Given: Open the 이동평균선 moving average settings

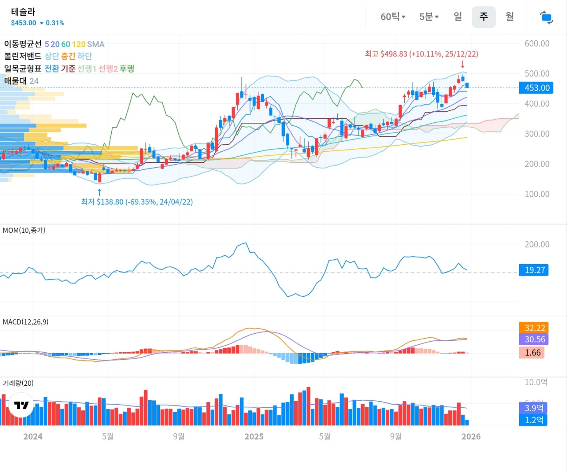Looking at the screenshot, I should click(x=23, y=44).
